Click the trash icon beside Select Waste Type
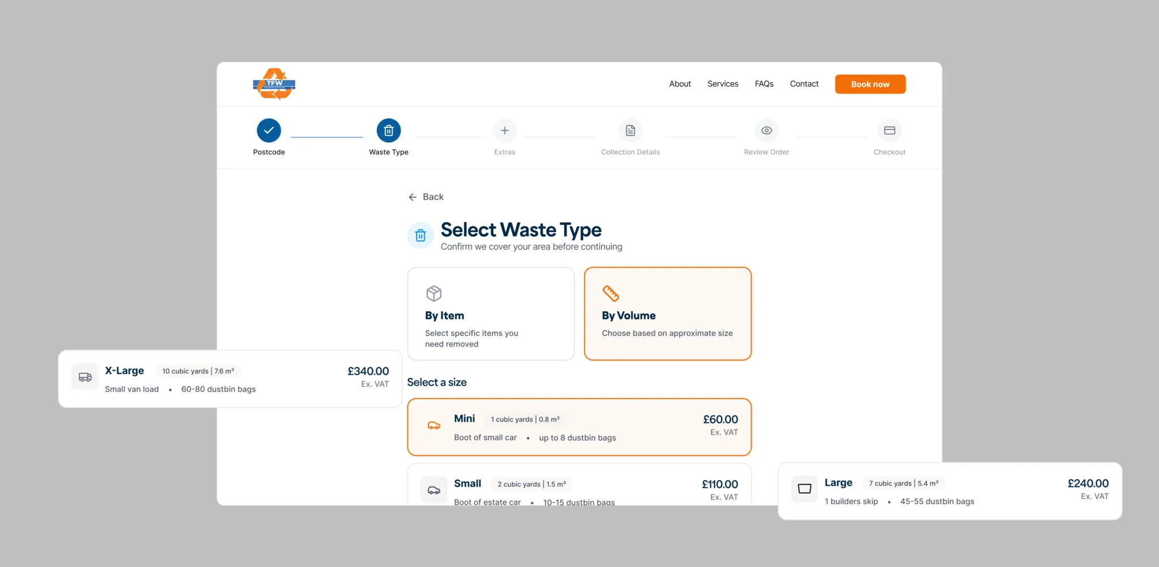Image resolution: width=1159 pixels, height=567 pixels. (420, 235)
